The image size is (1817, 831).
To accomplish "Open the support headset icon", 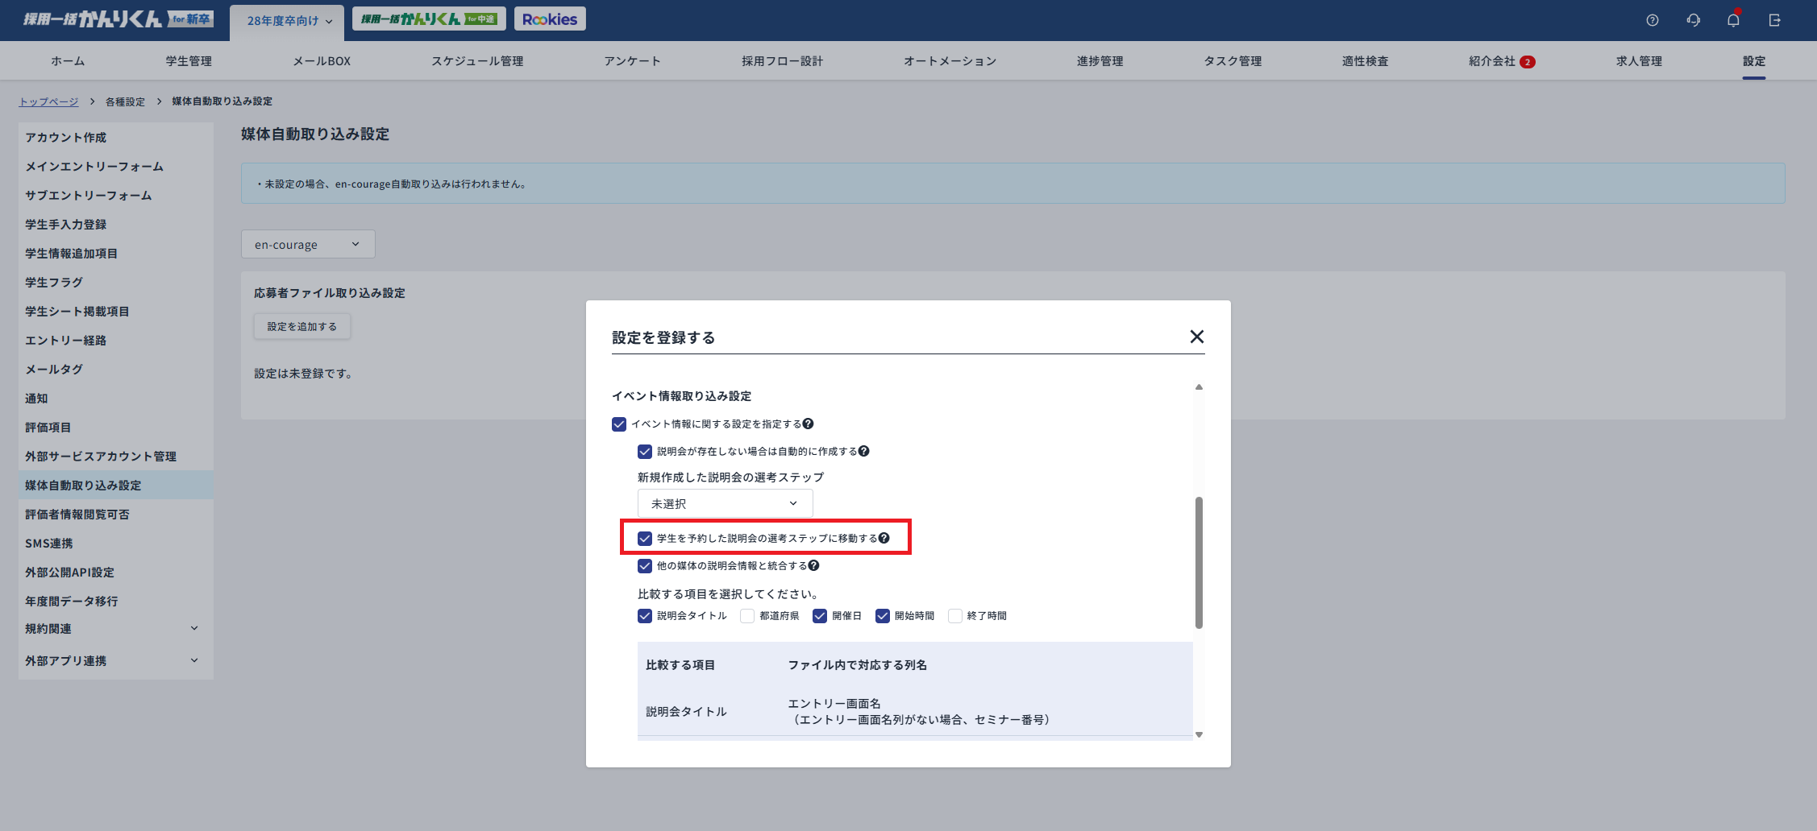I will click(1693, 20).
